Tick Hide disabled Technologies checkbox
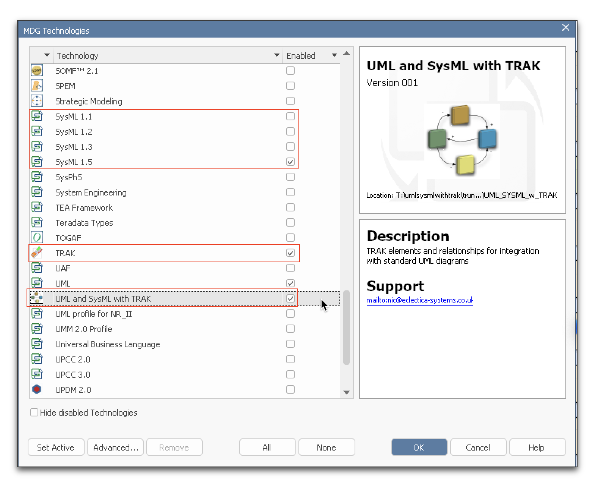595x487 pixels. (x=34, y=412)
